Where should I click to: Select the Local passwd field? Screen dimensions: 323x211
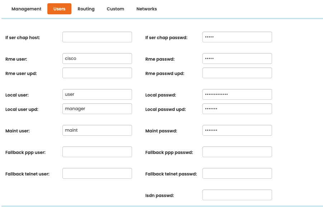tap(237, 94)
